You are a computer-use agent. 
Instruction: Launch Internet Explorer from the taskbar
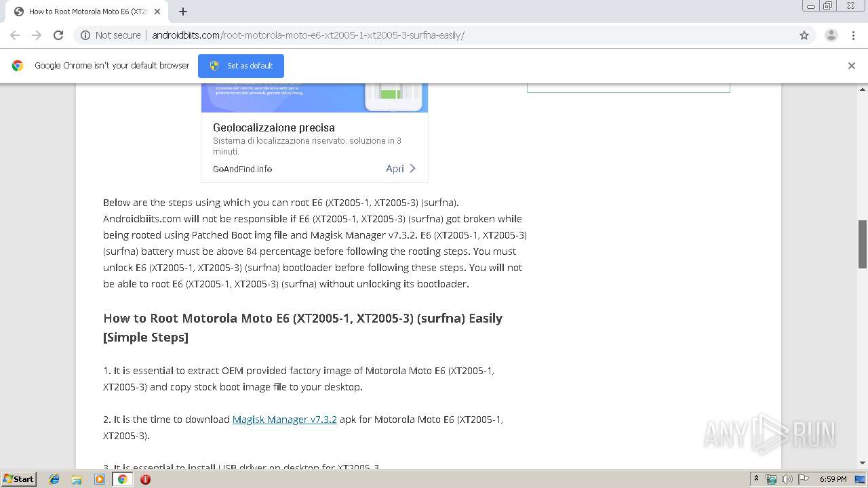[x=54, y=479]
